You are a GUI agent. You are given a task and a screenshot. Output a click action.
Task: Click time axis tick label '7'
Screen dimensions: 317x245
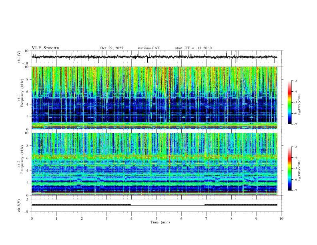pos(207,219)
